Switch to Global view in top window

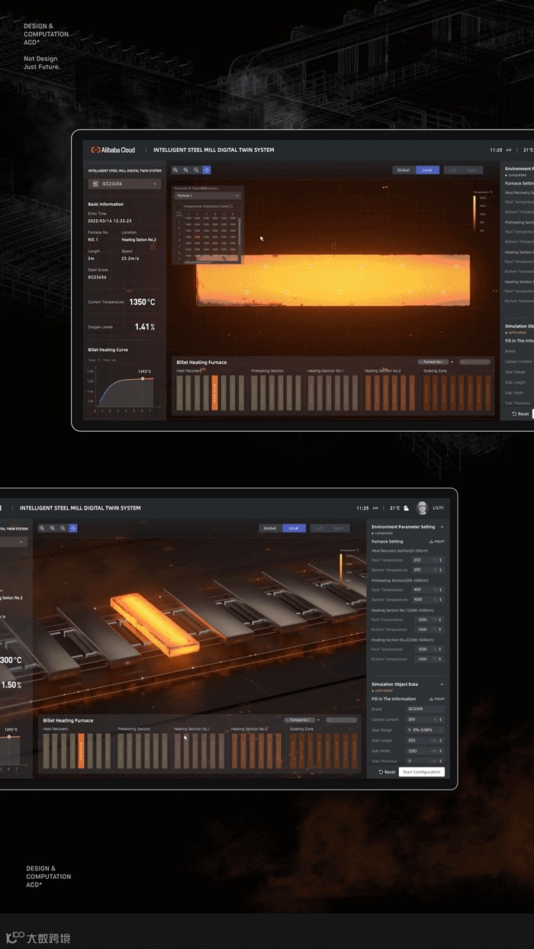[x=404, y=170]
